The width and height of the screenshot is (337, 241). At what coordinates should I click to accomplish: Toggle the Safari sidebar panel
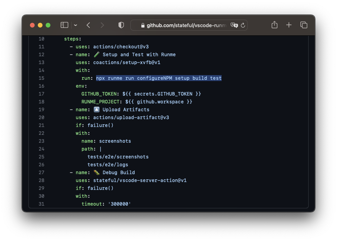[x=64, y=25]
